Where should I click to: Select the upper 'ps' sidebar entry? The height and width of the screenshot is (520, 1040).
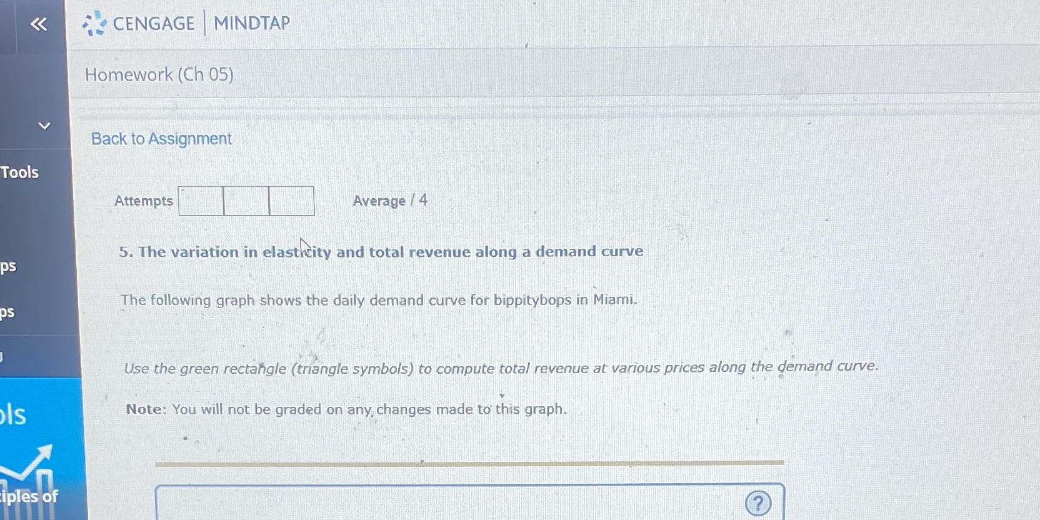[x=7, y=266]
